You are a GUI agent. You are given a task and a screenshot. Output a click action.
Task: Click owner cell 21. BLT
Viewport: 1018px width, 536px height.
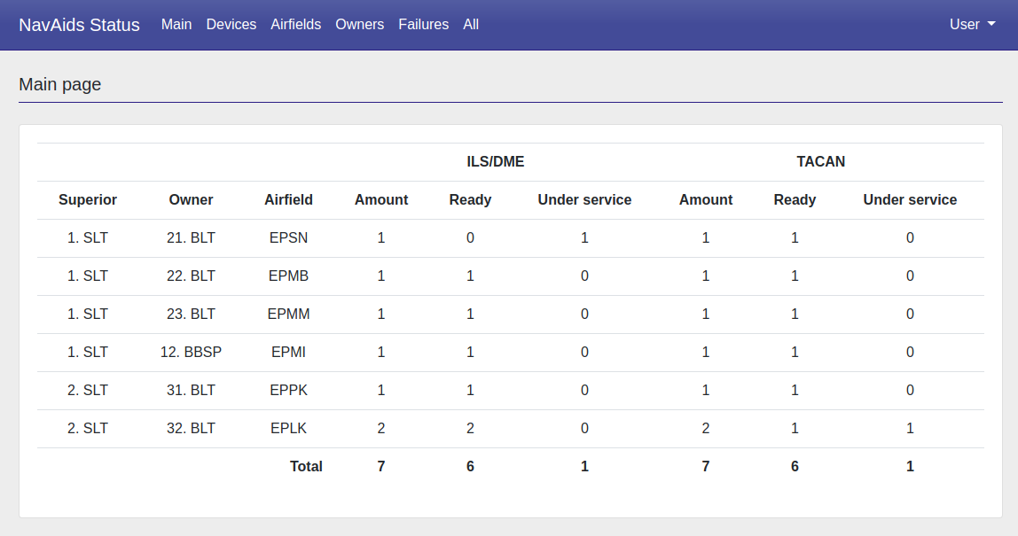(x=191, y=238)
